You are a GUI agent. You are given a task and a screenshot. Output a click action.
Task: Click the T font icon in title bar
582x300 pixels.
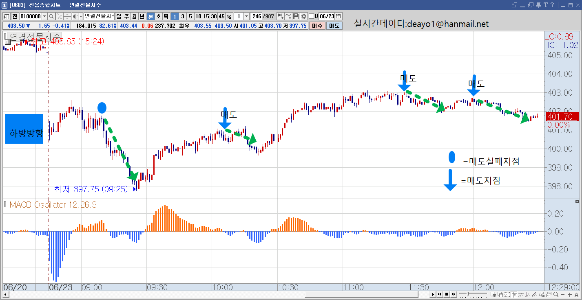pos(545,5)
